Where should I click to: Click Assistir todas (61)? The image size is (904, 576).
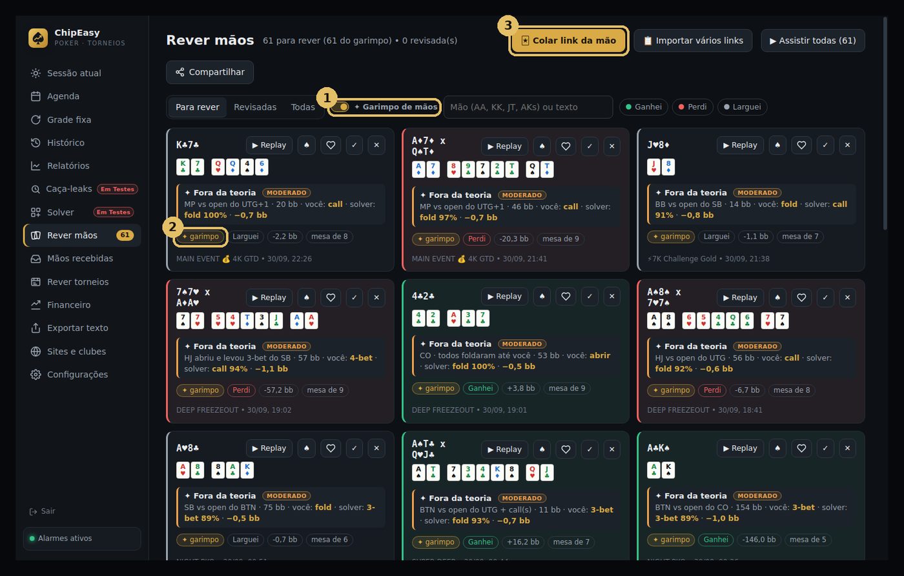tap(813, 40)
